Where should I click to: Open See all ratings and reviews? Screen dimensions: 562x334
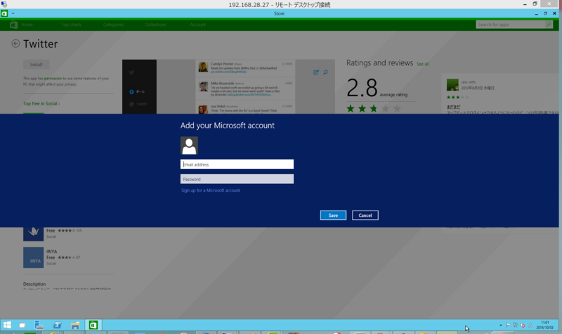tap(423, 64)
